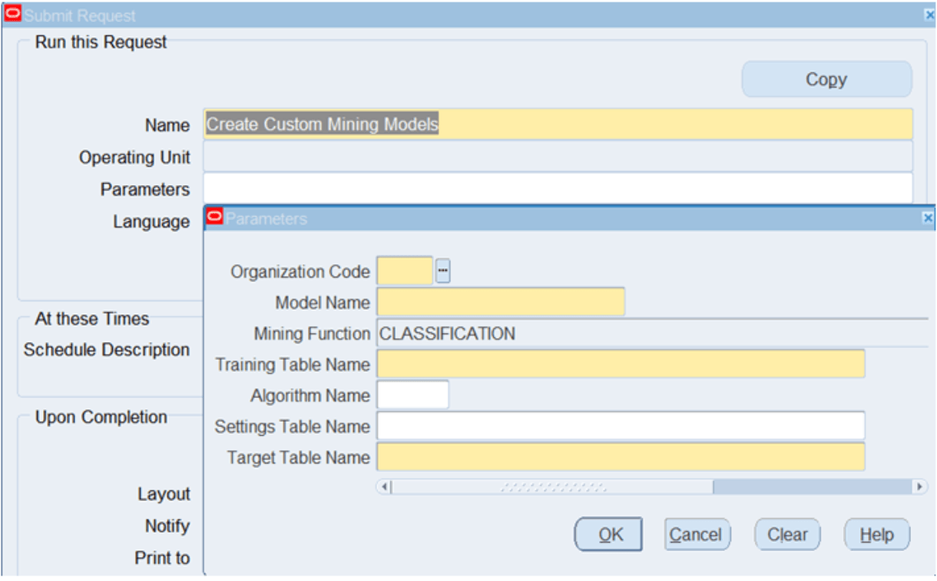The height and width of the screenshot is (581, 937).
Task: Click the Algorithm Name field
Action: pyautogui.click(x=411, y=395)
